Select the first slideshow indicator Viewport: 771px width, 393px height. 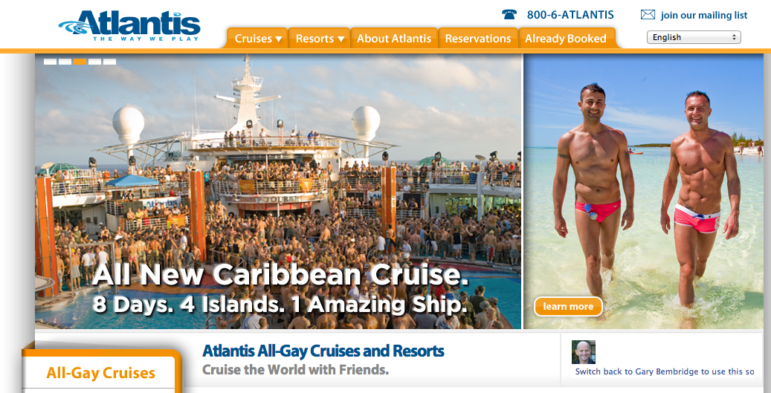pyautogui.click(x=50, y=62)
